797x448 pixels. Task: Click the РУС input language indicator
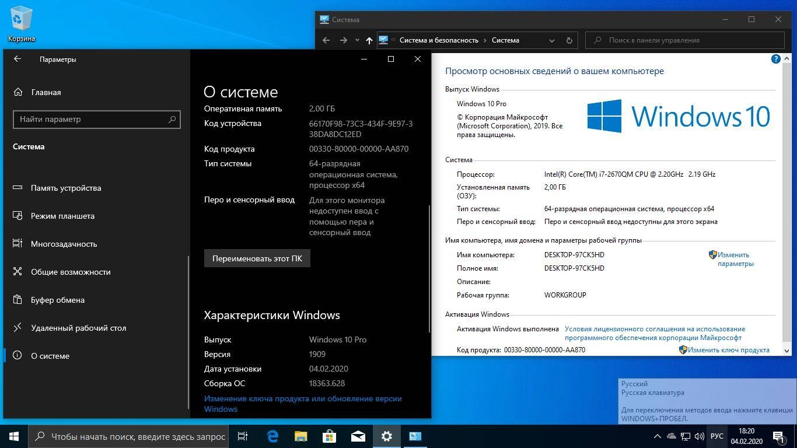717,436
